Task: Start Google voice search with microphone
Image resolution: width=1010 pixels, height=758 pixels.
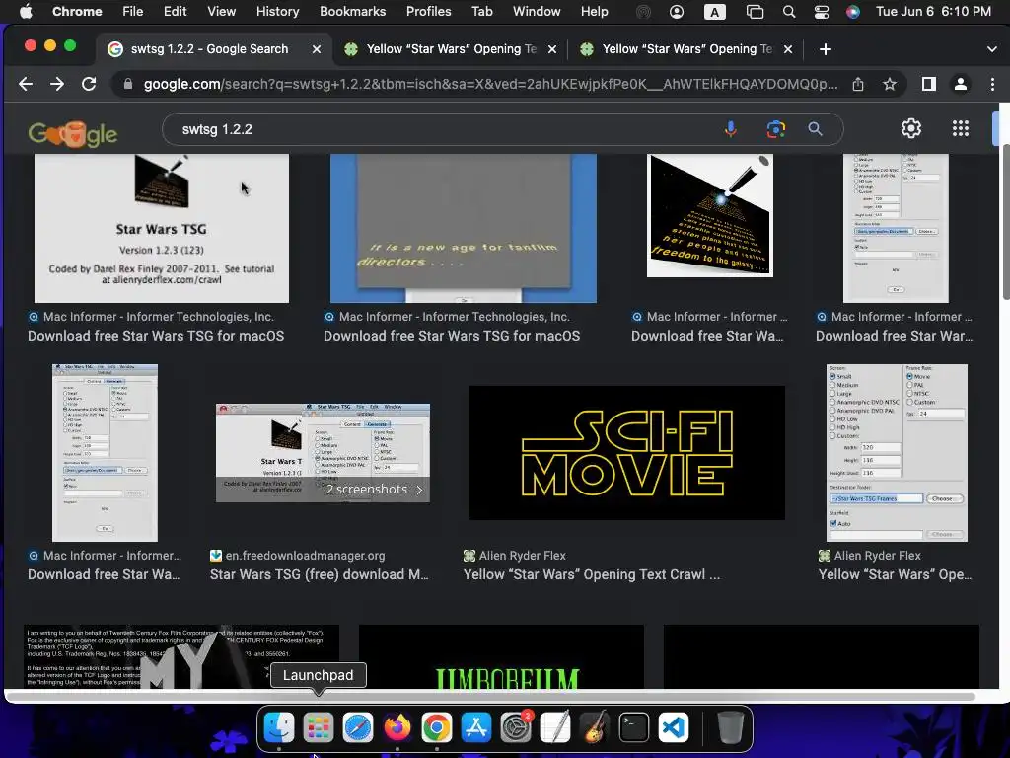Action: click(731, 129)
